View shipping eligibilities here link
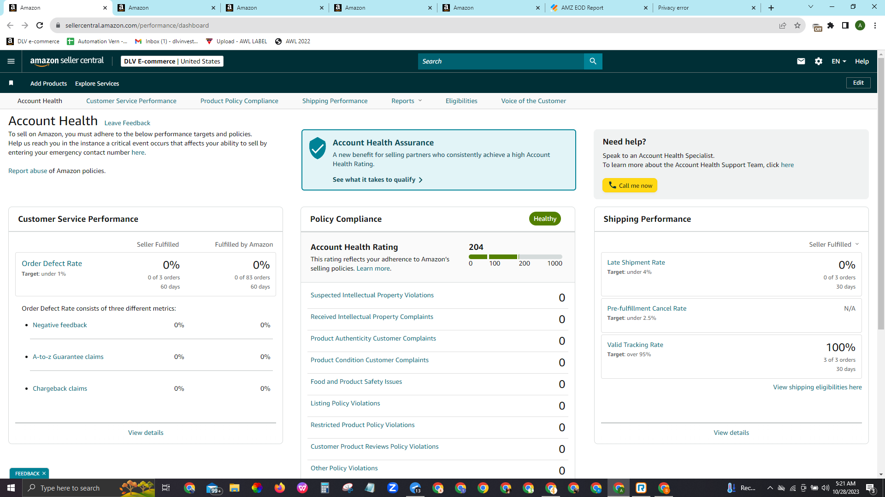This screenshot has width=885, height=497. tap(817, 387)
